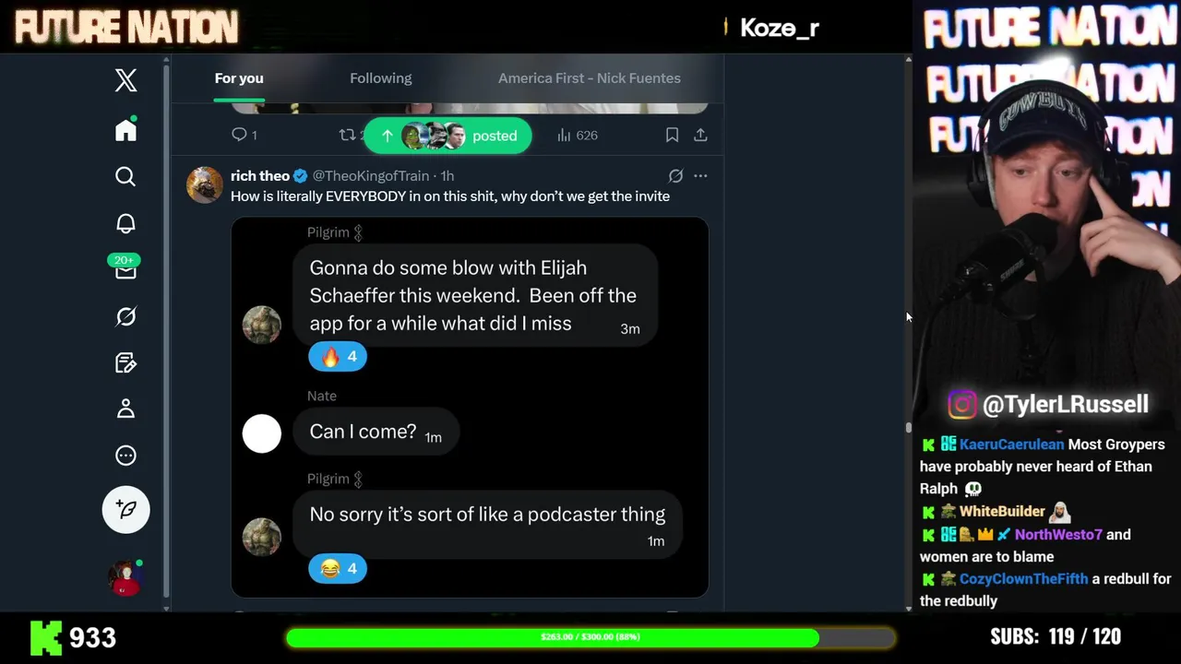Select the Home icon in the sidebar

(126, 130)
